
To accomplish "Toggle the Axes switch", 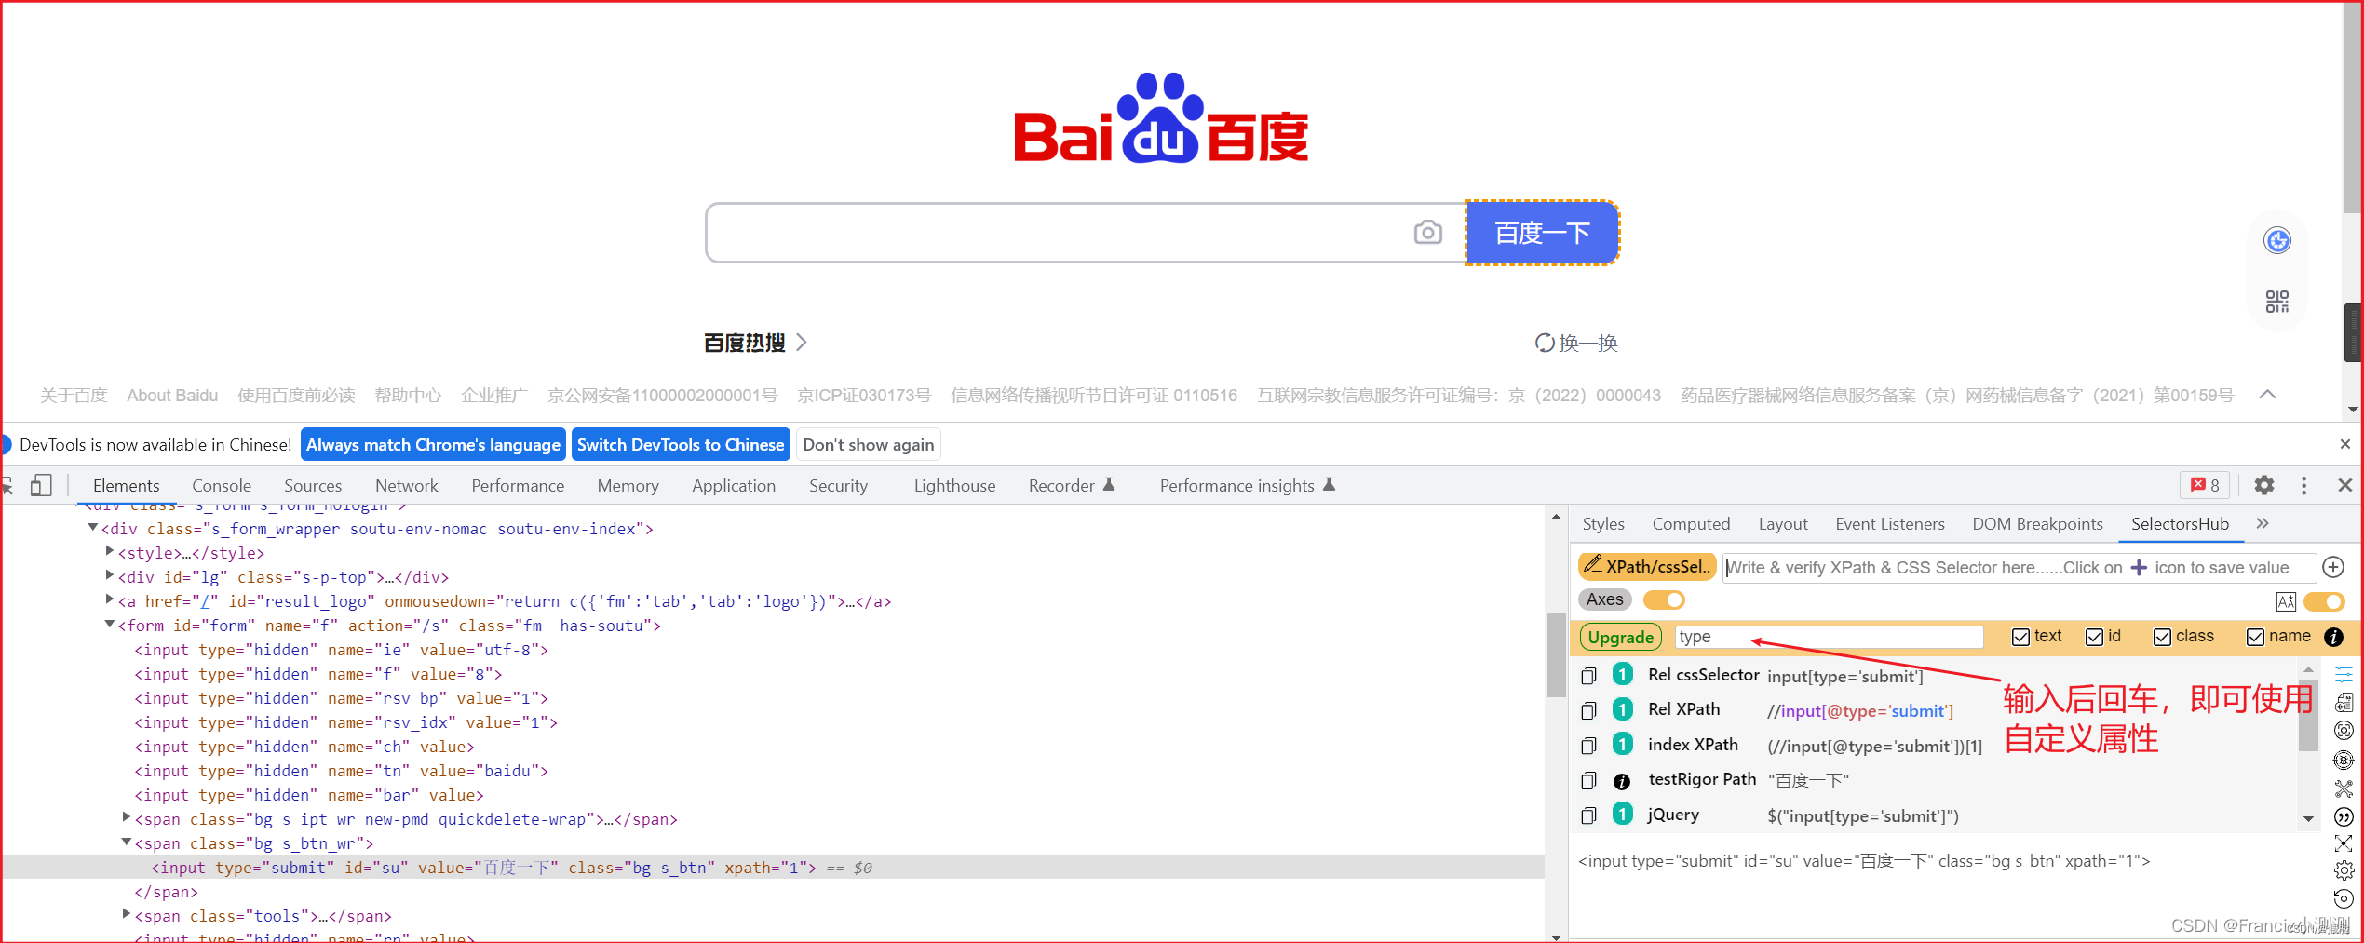I will point(1664,600).
